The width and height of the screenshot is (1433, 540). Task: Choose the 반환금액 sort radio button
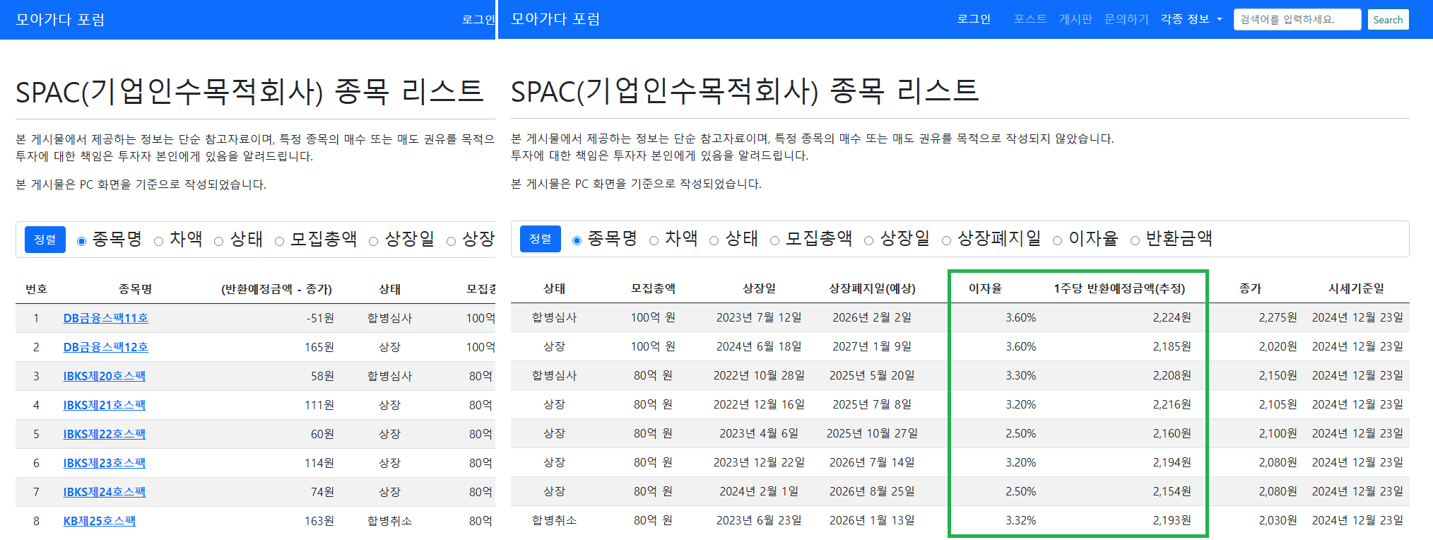pyautogui.click(x=1135, y=240)
